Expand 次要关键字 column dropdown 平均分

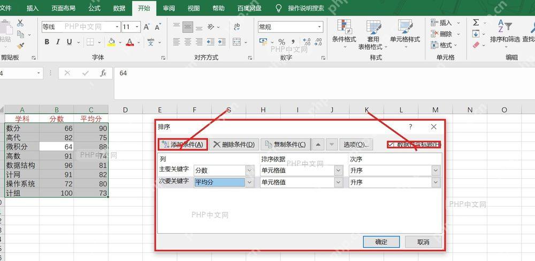click(x=250, y=183)
